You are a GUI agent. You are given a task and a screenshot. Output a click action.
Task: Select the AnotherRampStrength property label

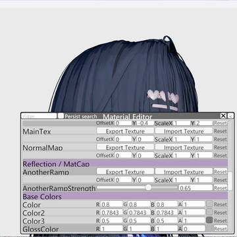59,188
